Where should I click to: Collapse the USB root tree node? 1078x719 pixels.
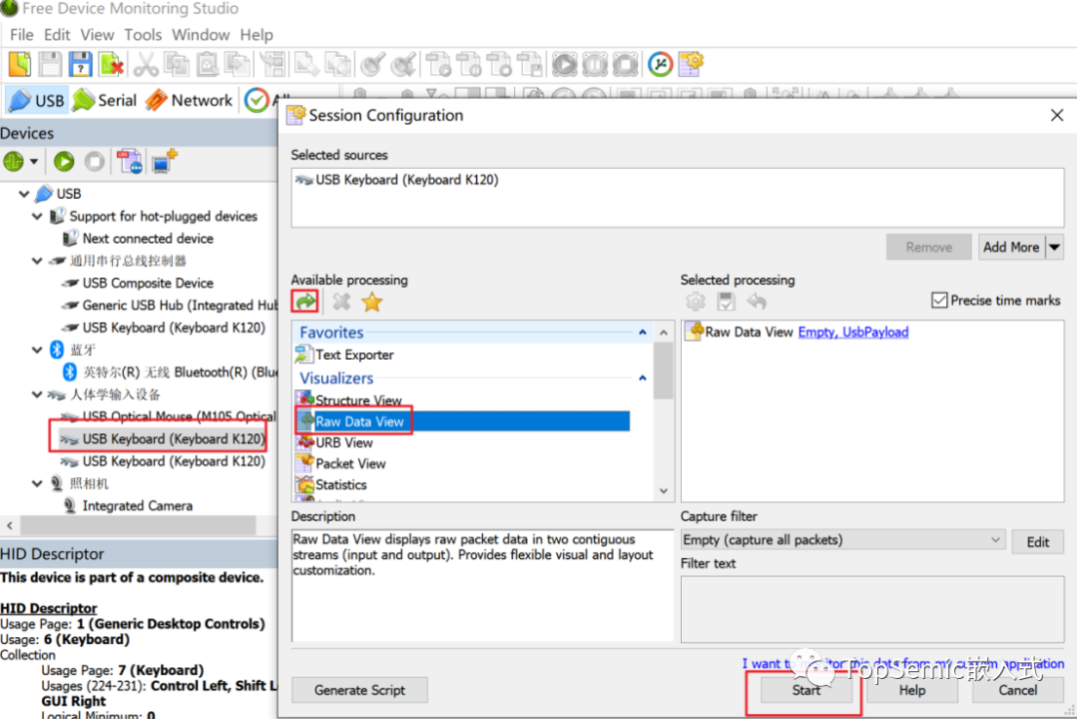coord(24,194)
